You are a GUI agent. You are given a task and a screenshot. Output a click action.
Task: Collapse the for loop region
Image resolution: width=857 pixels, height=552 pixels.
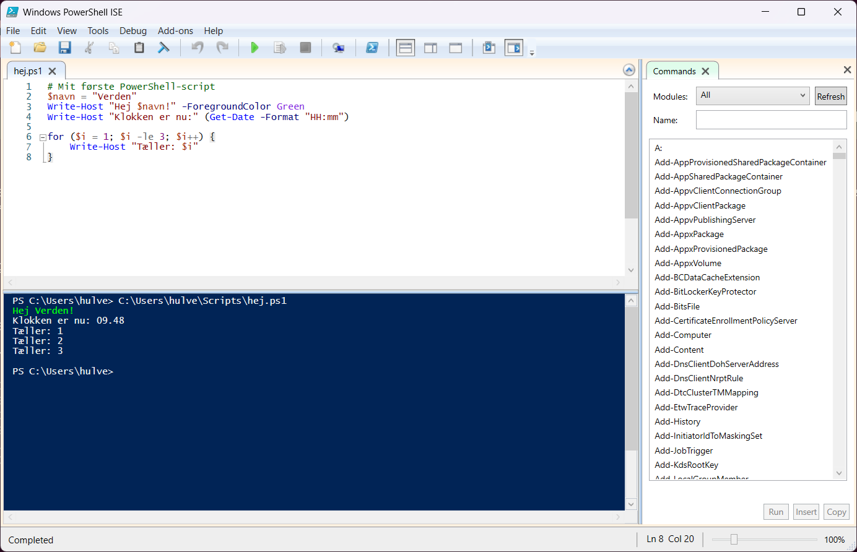coord(43,137)
